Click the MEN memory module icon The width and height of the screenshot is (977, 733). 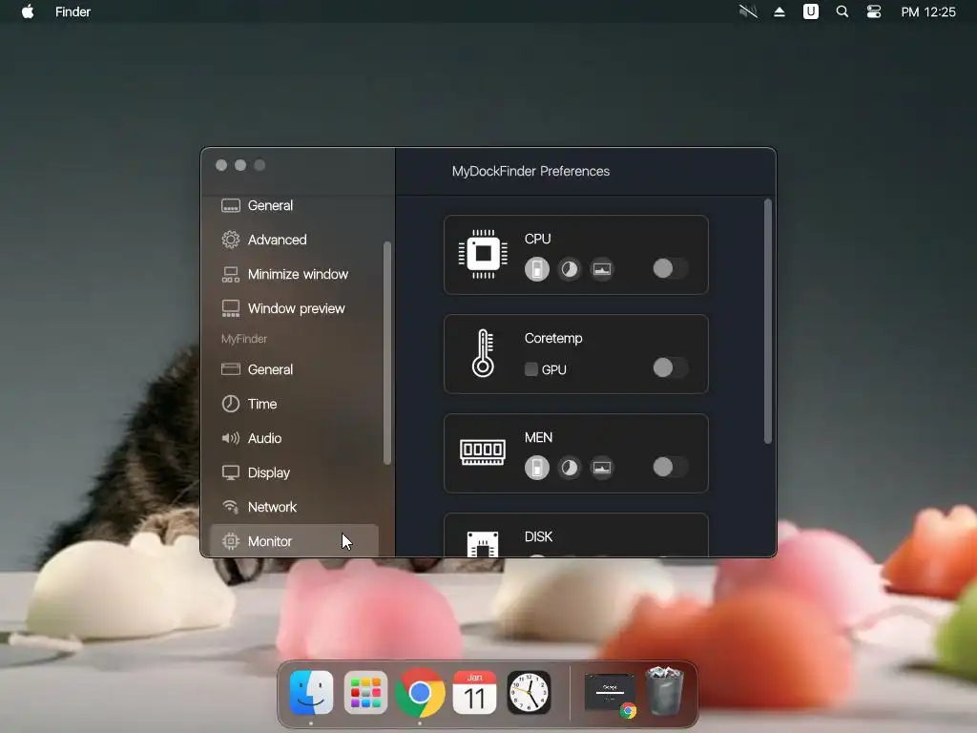tap(483, 452)
